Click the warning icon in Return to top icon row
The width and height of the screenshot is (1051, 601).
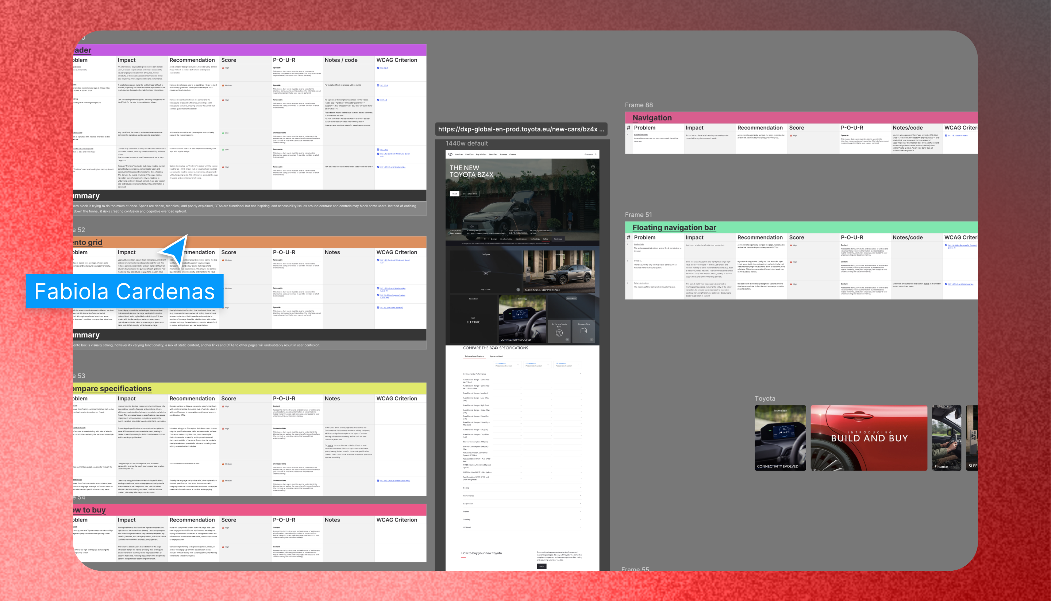791,284
